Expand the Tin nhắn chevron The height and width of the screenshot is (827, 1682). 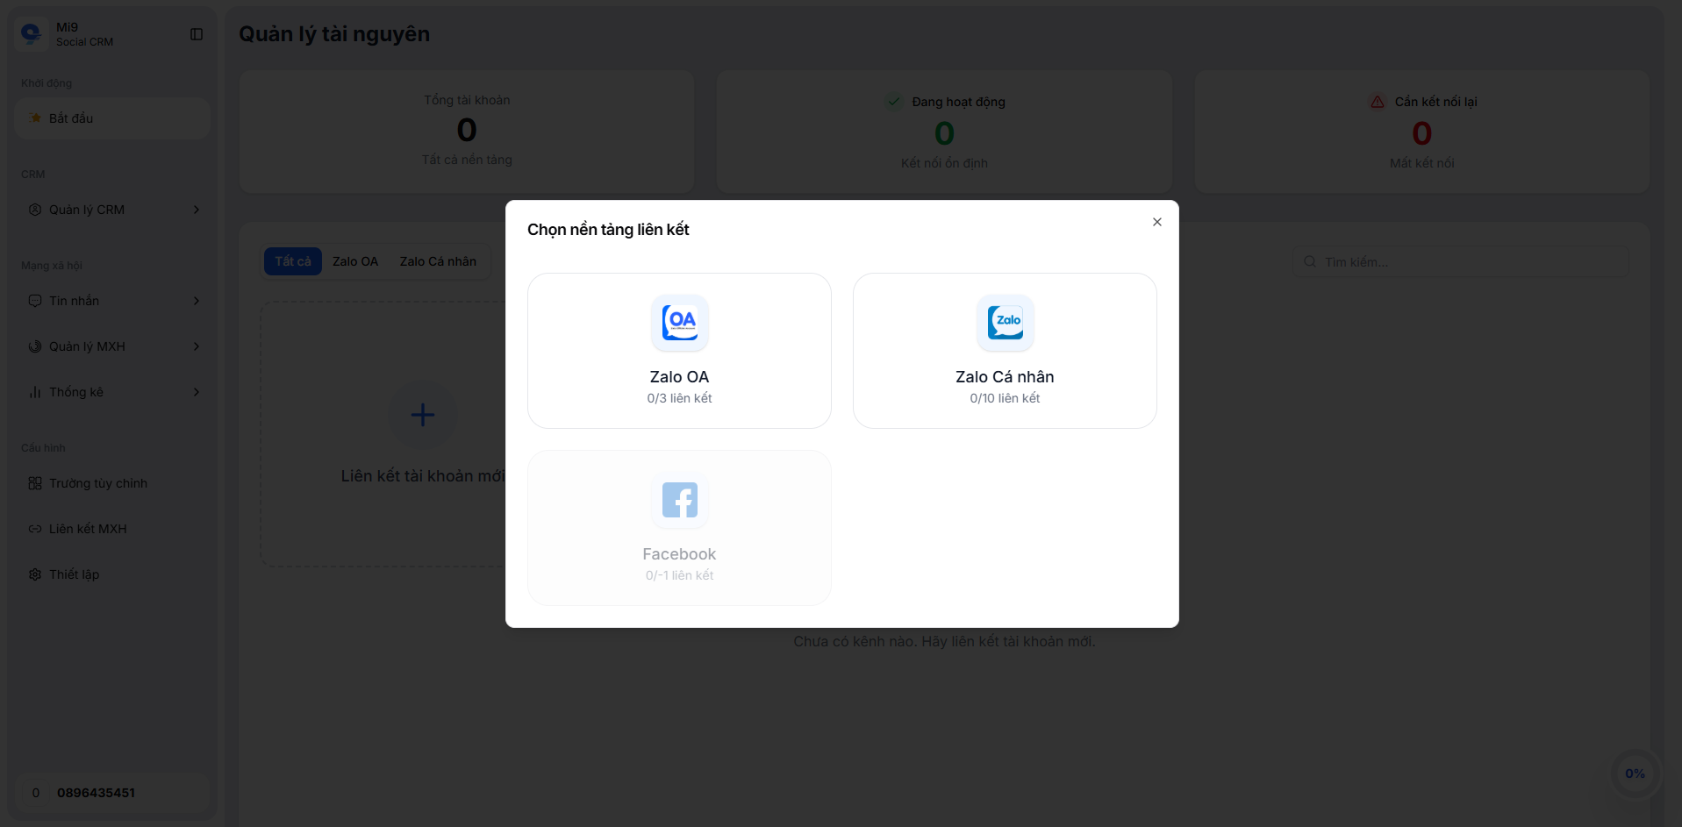tap(197, 301)
